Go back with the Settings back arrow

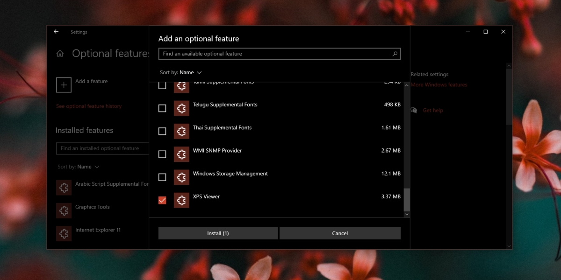56,32
